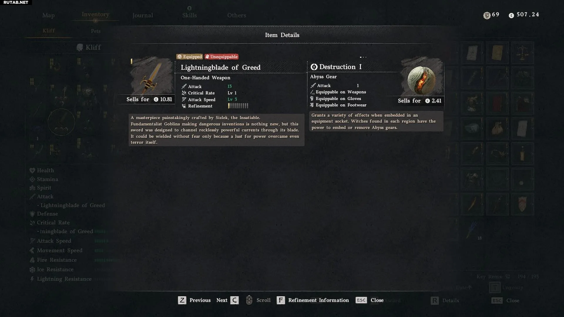Click the Equipped status tag

(x=189, y=57)
